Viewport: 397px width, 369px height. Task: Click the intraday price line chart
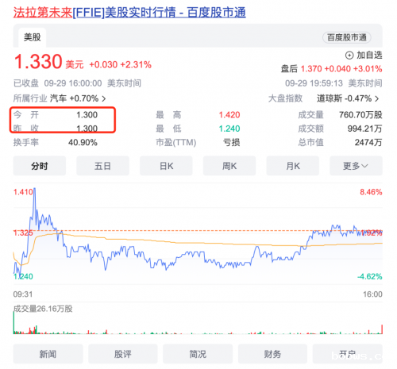(x=198, y=234)
